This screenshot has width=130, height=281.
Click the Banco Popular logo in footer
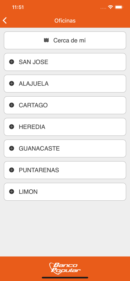(65, 268)
